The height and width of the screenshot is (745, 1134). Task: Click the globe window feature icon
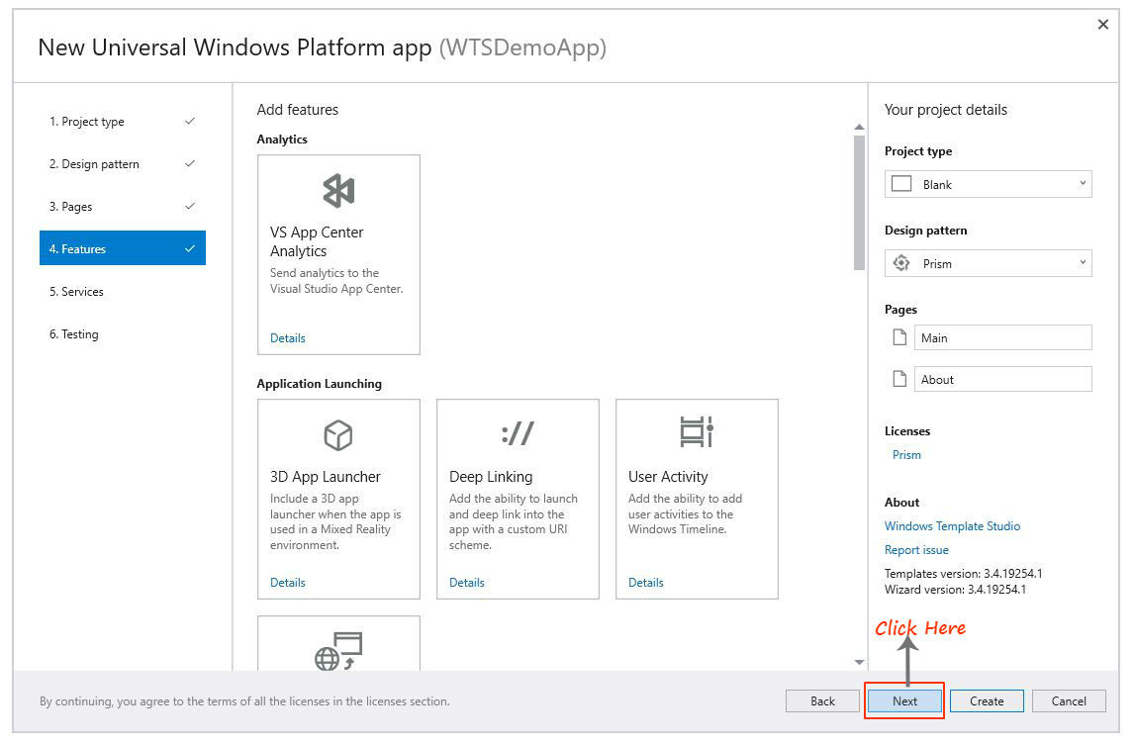click(x=338, y=651)
